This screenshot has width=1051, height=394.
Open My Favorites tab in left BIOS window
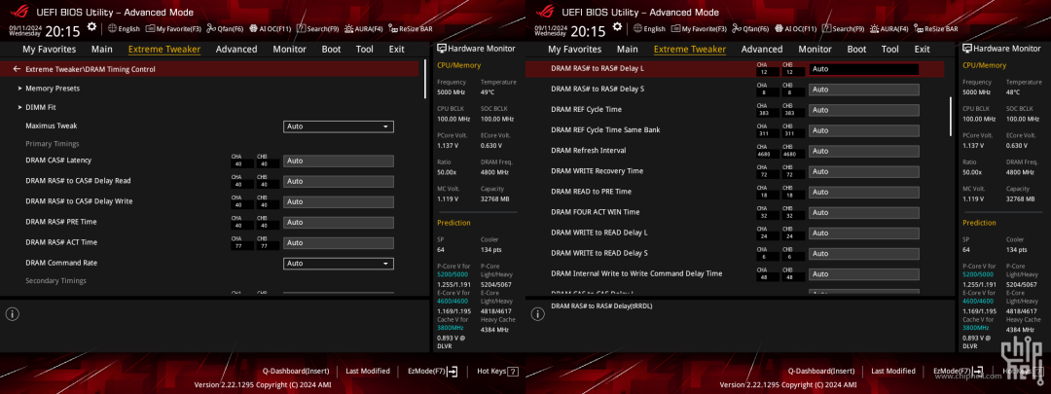(x=50, y=49)
